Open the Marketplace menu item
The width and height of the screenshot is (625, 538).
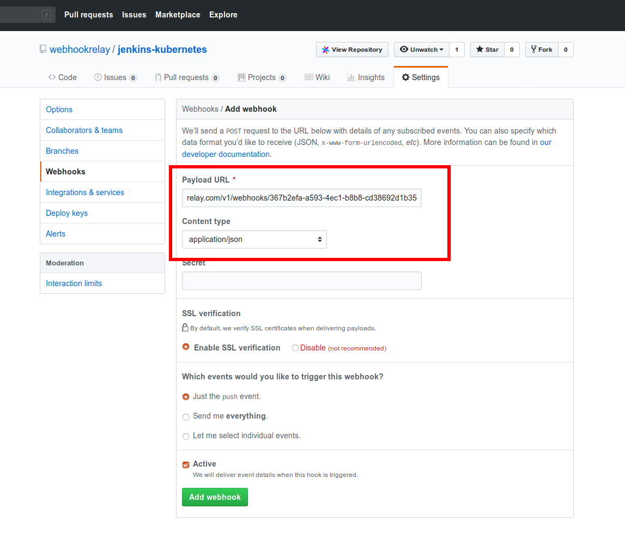(178, 15)
